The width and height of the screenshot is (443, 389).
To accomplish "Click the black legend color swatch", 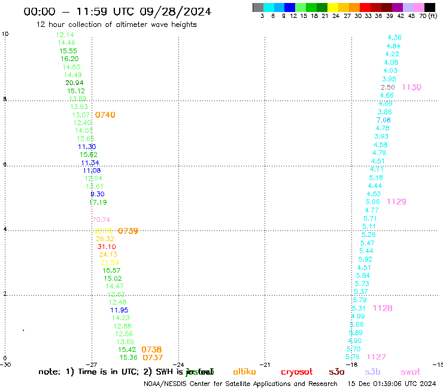I will (429, 7).
